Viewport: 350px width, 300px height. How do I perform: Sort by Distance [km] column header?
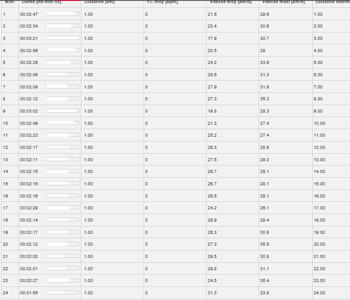pyautogui.click(x=100, y=2)
